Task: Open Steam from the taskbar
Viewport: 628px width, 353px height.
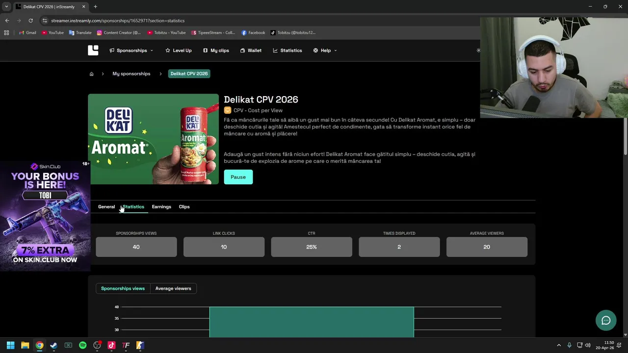Action: point(54,345)
